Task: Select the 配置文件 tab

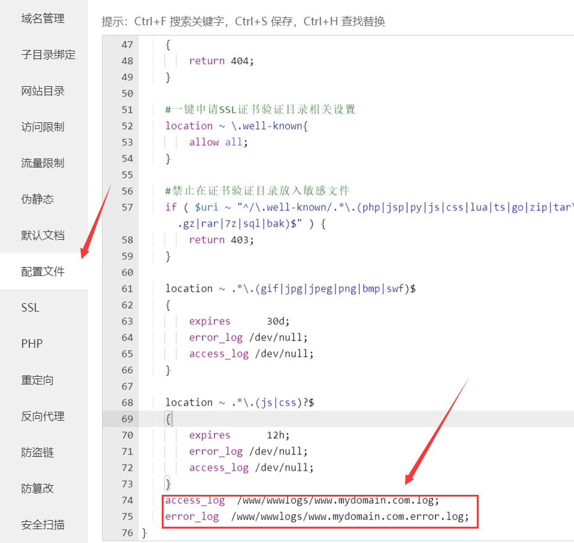Action: (x=43, y=271)
